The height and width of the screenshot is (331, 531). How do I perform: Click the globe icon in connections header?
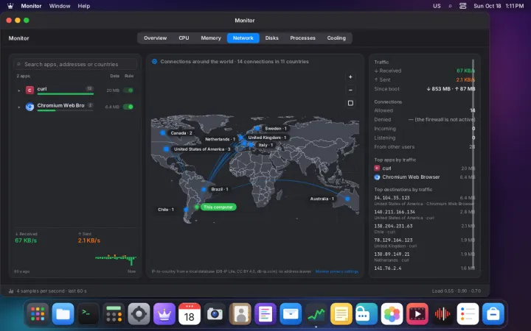coord(154,62)
